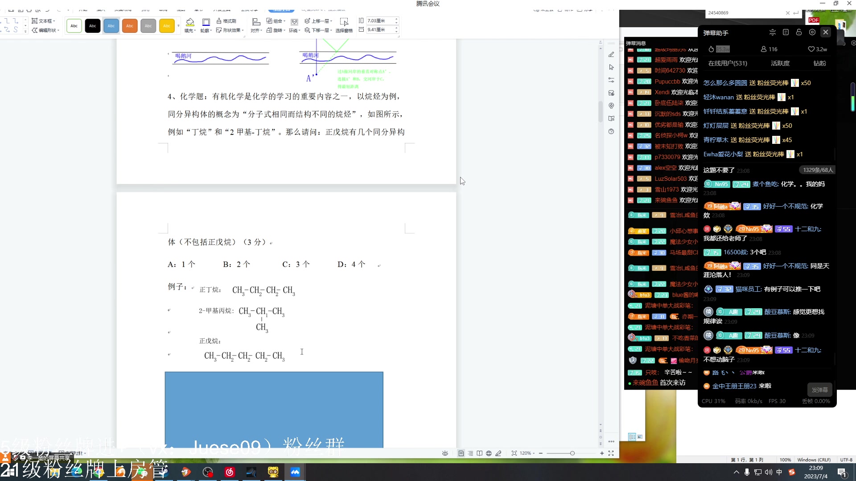Click the zoom-in plus button
856x481 pixels.
(x=602, y=453)
